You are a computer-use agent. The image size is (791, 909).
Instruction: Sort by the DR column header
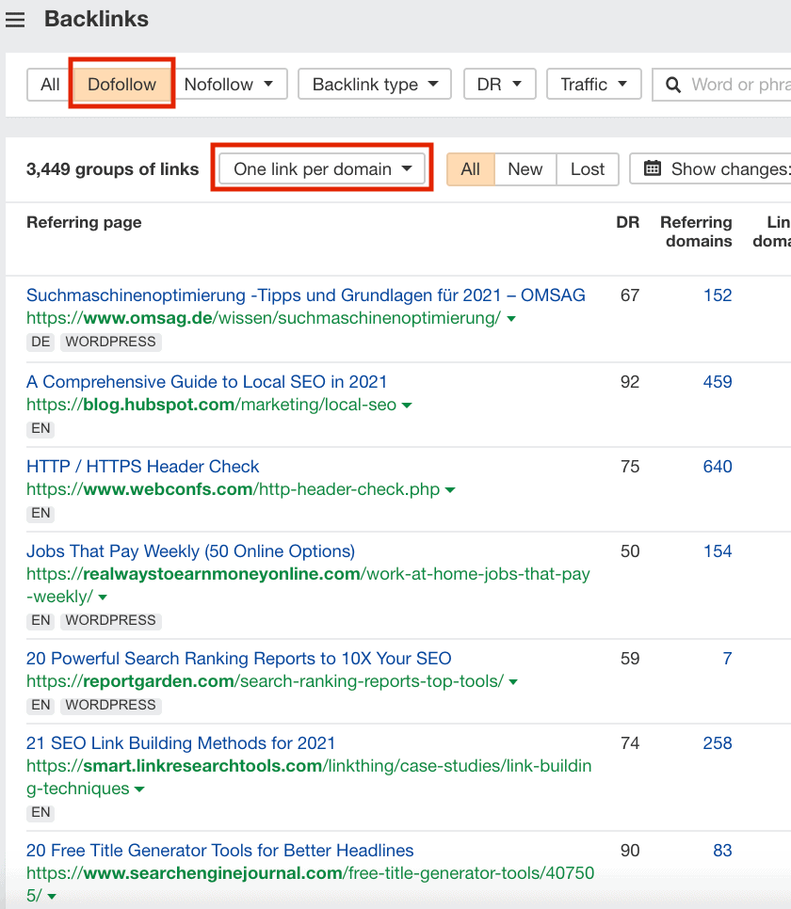coord(627,222)
